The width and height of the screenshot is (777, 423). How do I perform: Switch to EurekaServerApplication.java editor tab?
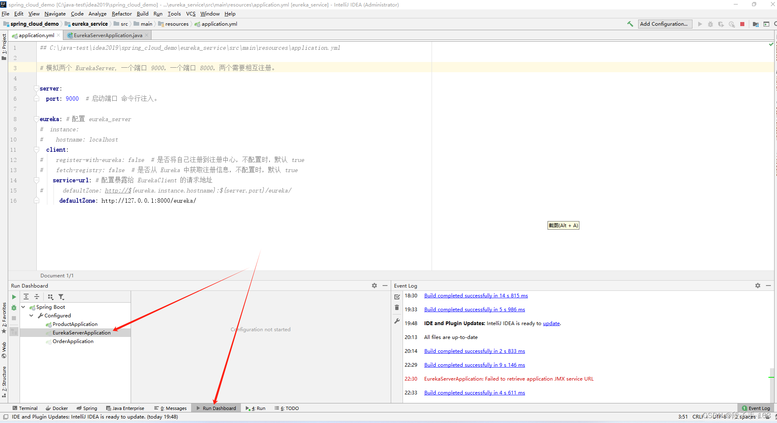(108, 35)
